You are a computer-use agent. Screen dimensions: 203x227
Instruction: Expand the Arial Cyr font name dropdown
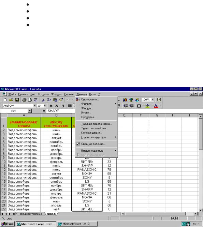[x=35, y=106]
